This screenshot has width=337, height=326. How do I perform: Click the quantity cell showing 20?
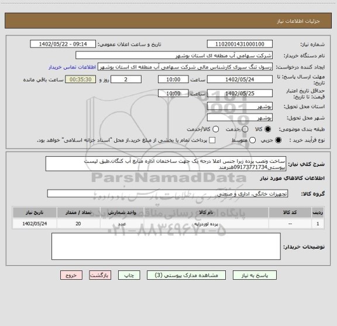78,224
